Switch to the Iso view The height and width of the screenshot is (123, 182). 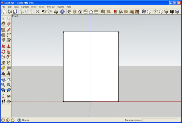coord(69,12)
